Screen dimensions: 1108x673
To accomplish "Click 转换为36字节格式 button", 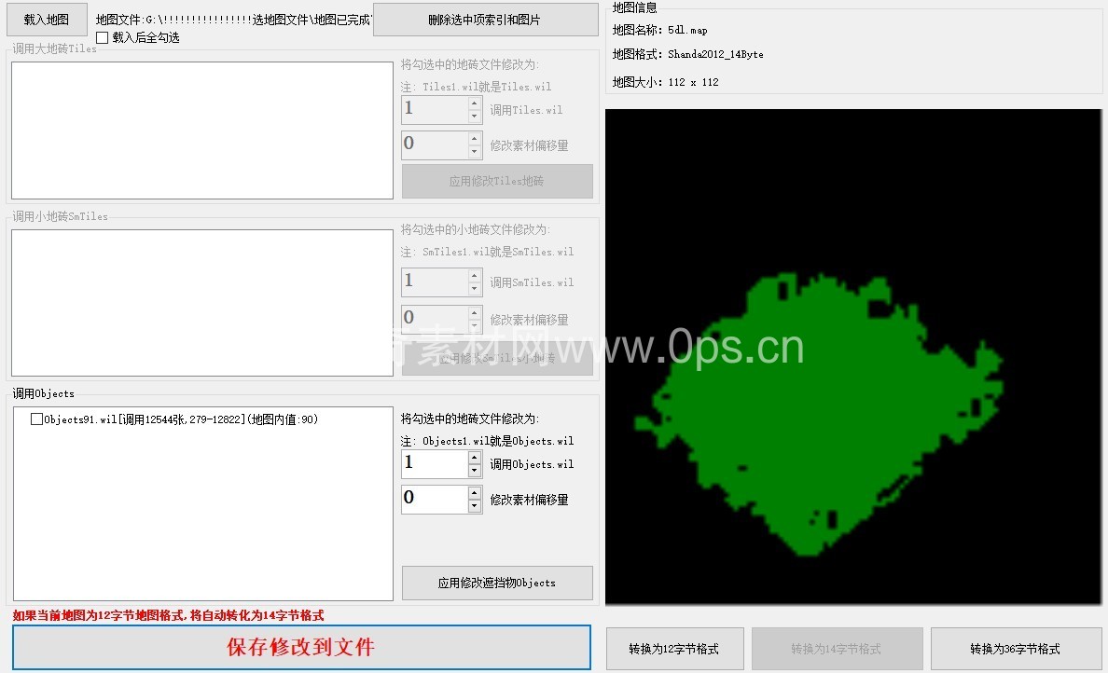I will tap(1016, 649).
